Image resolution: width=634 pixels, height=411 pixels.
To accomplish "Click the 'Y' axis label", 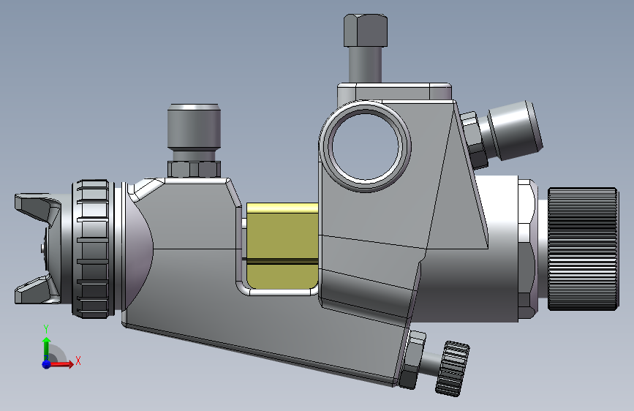I will coord(46,329).
